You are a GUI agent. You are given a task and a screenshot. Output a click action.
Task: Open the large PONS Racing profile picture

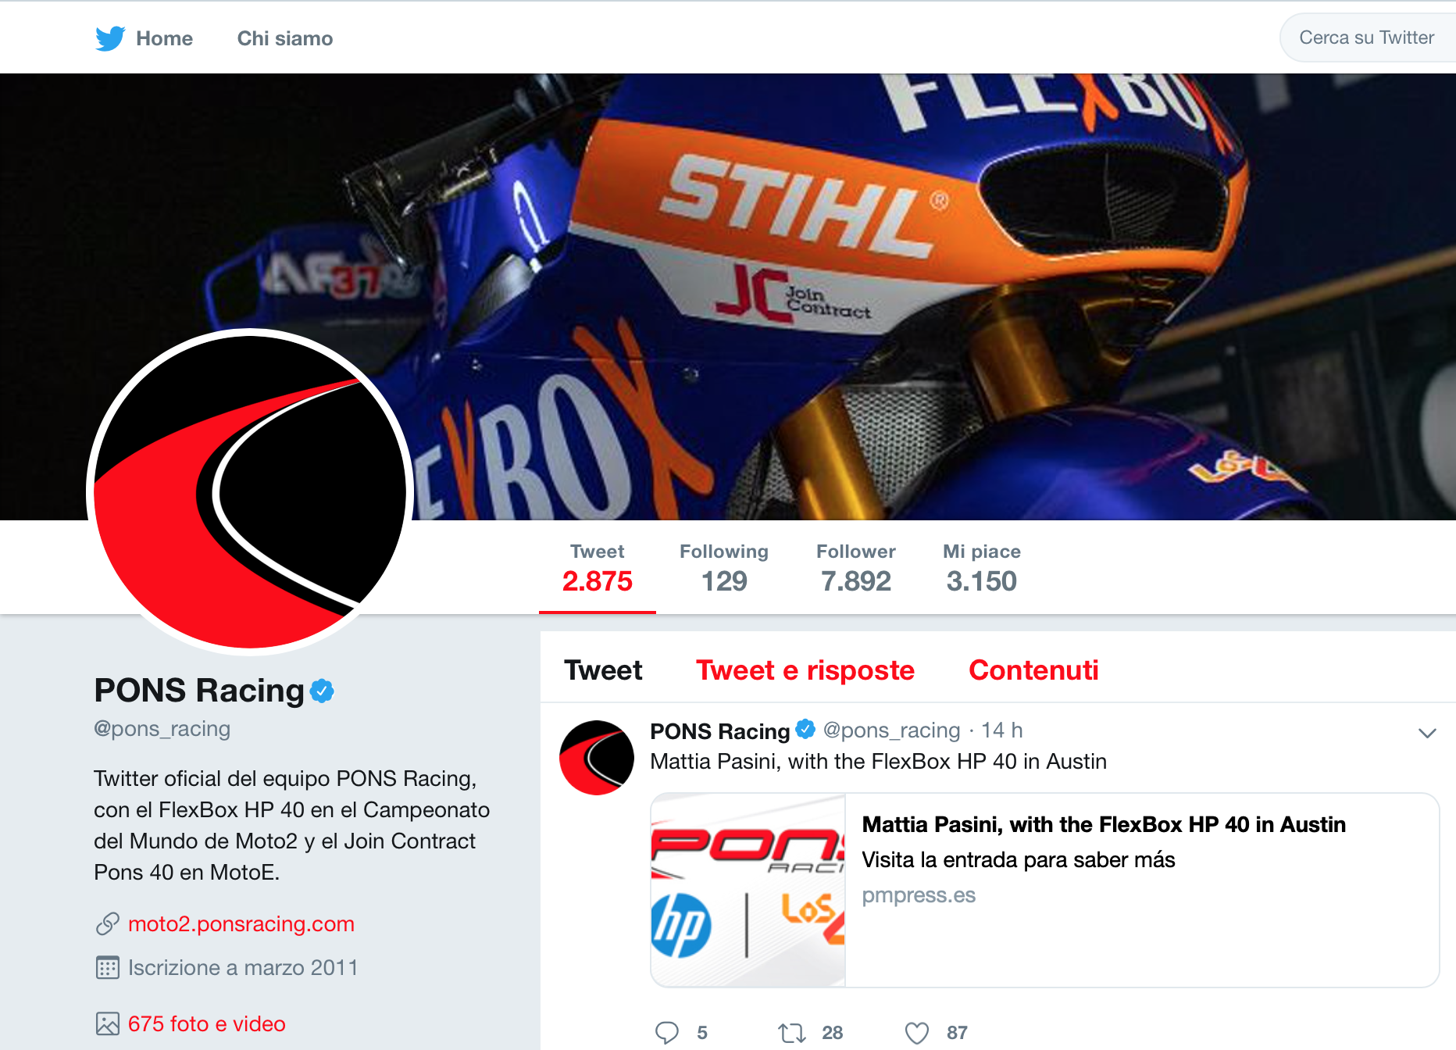[x=250, y=491]
